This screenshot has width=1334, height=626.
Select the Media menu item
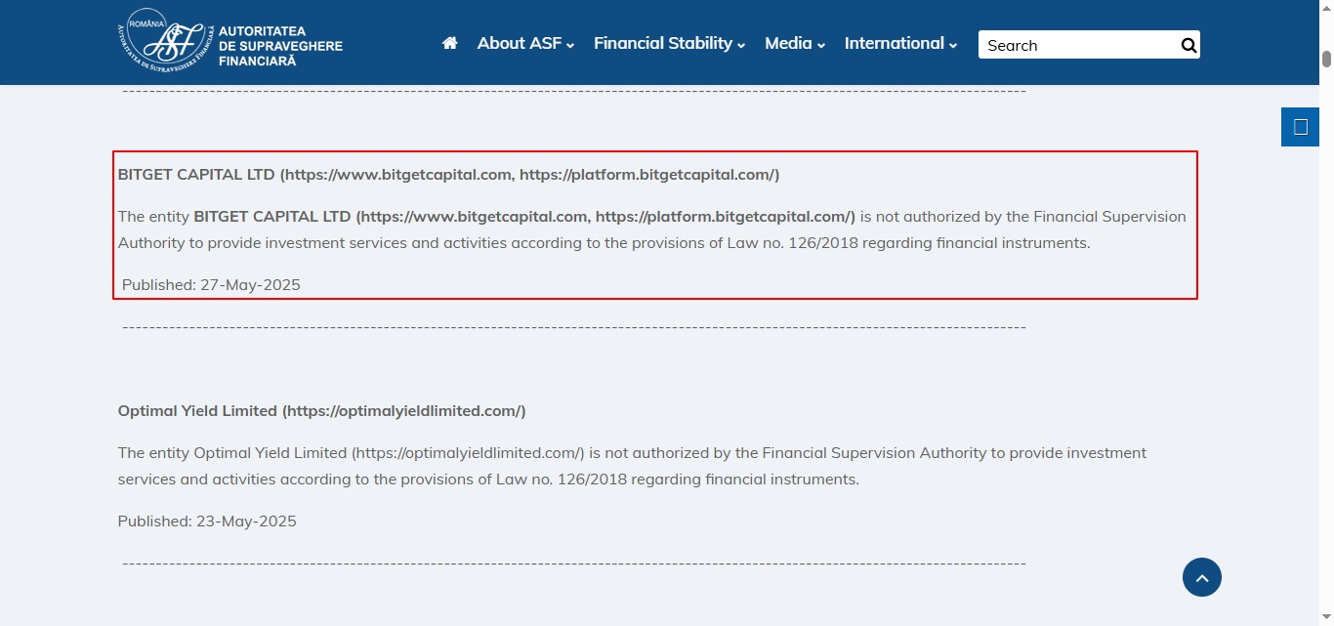[788, 43]
